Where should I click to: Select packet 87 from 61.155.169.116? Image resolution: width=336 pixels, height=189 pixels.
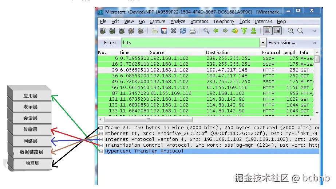click(206, 93)
